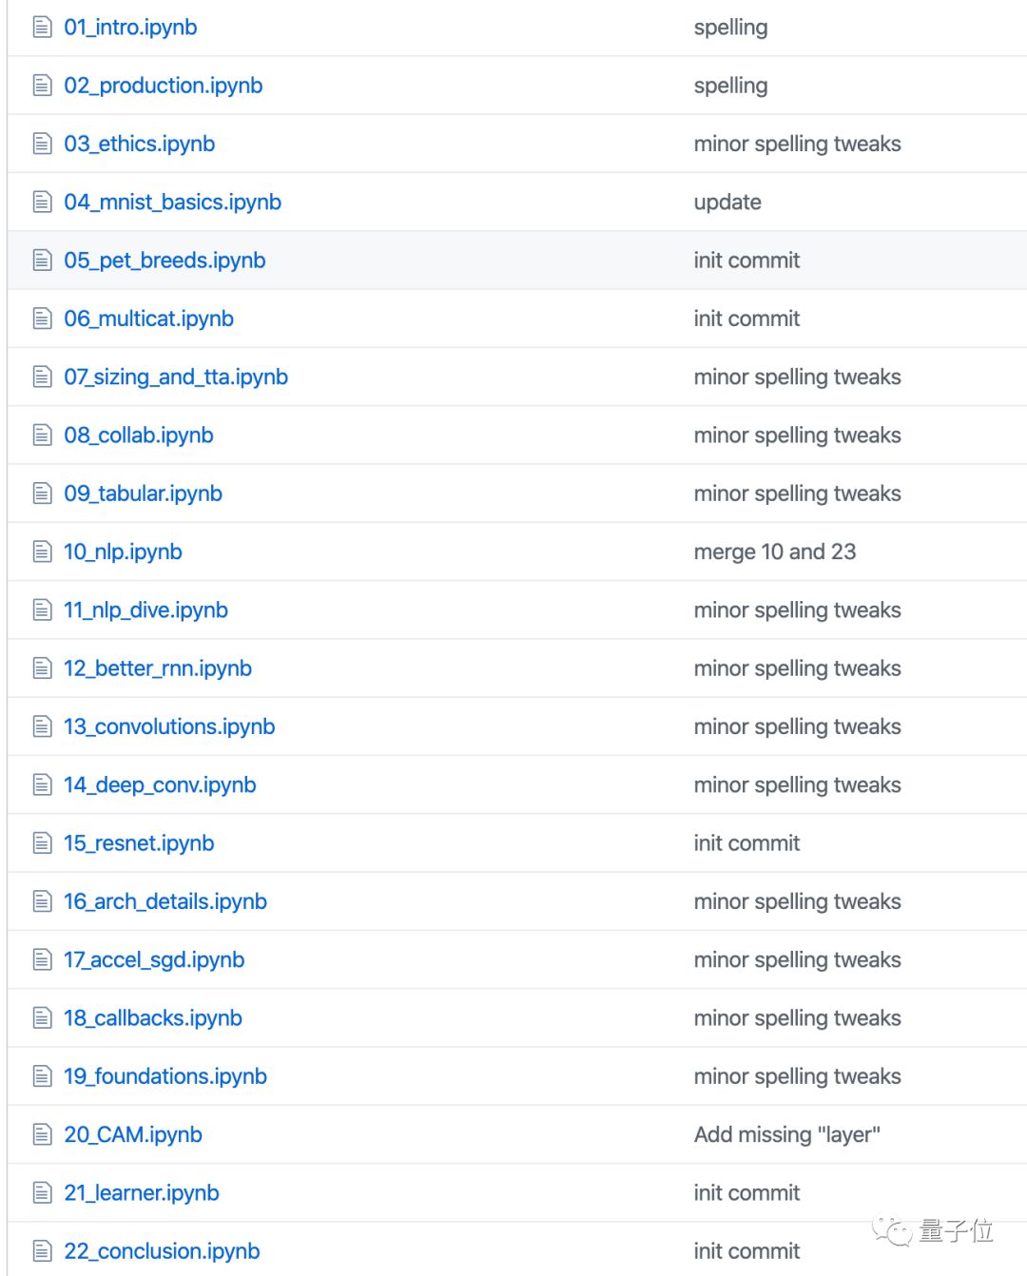Click the file icon next to 10_nlp.ipynb
This screenshot has height=1276, width=1027.
tap(42, 551)
